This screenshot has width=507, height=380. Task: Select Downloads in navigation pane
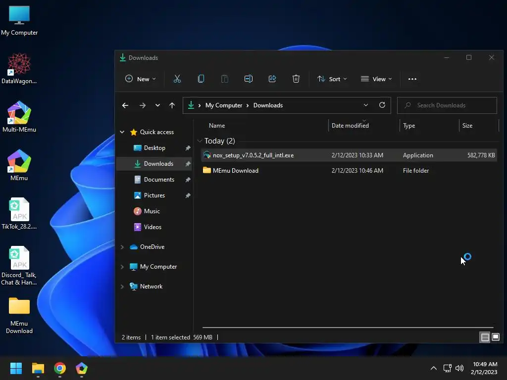click(154, 163)
